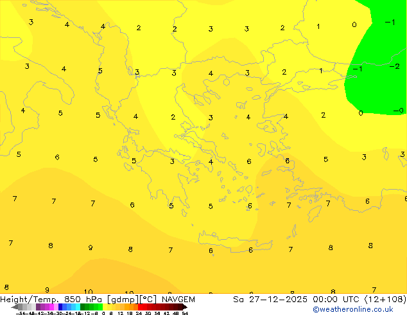
Task: Click the [gdmp] unit label
Action: click(123, 300)
